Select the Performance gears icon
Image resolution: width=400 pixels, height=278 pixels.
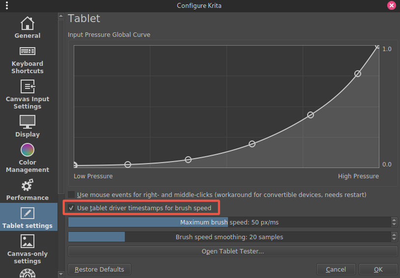pyautogui.click(x=28, y=185)
